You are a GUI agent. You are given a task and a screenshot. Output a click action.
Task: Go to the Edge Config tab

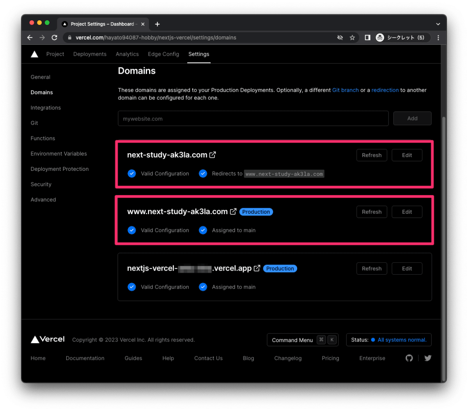[163, 54]
